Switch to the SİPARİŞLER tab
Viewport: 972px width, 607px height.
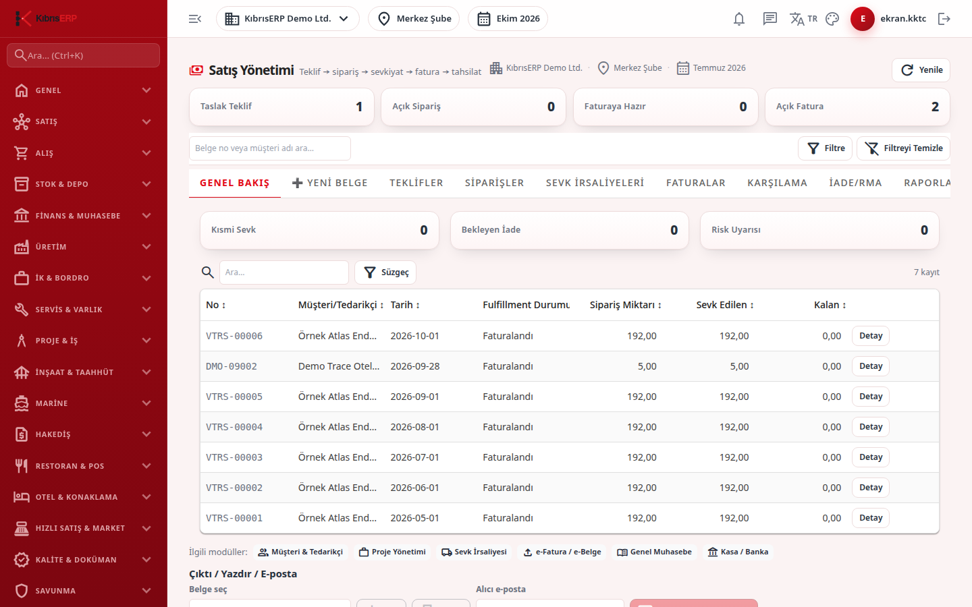[495, 183]
